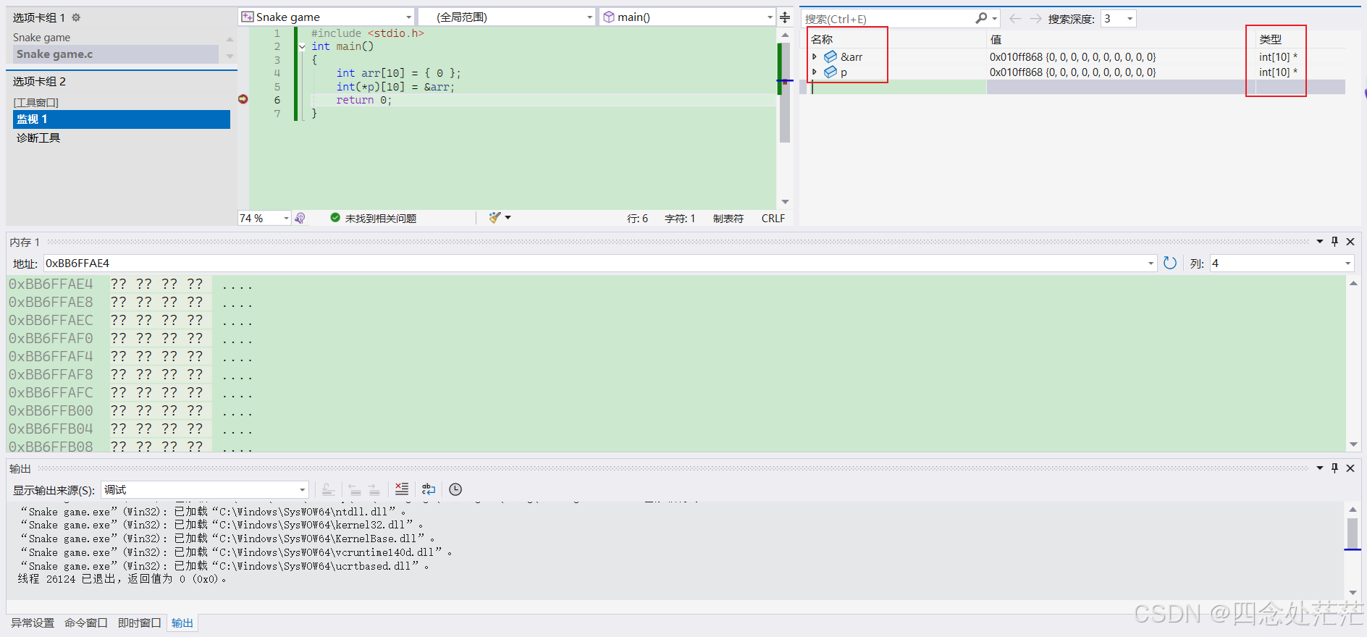Select 监视 1 in tab group 2

121,119
